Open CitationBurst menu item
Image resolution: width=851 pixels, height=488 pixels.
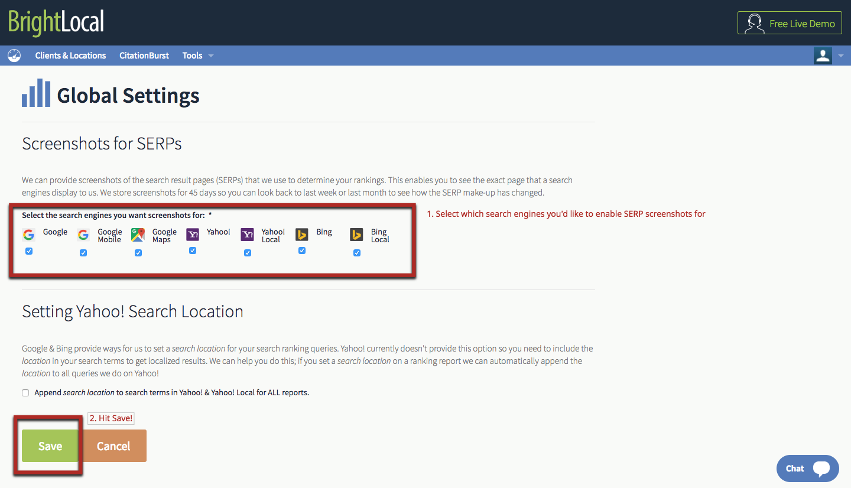(144, 56)
